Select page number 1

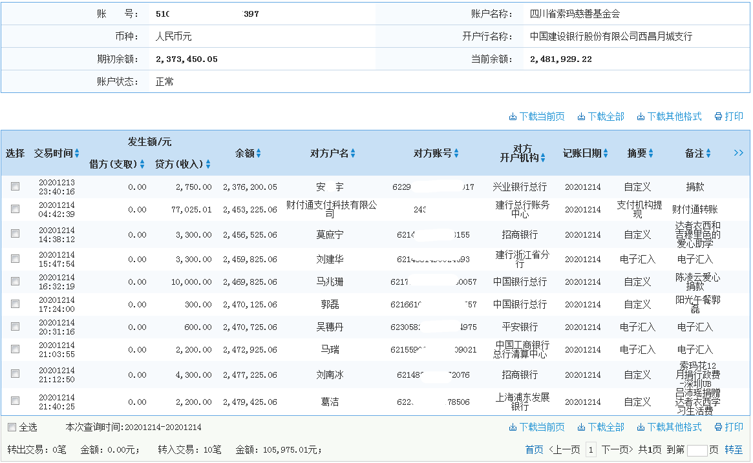click(591, 449)
